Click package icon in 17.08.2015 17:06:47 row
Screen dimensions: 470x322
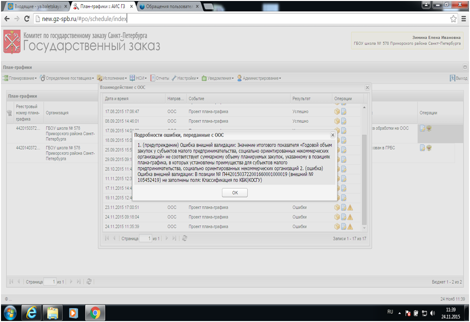337,111
